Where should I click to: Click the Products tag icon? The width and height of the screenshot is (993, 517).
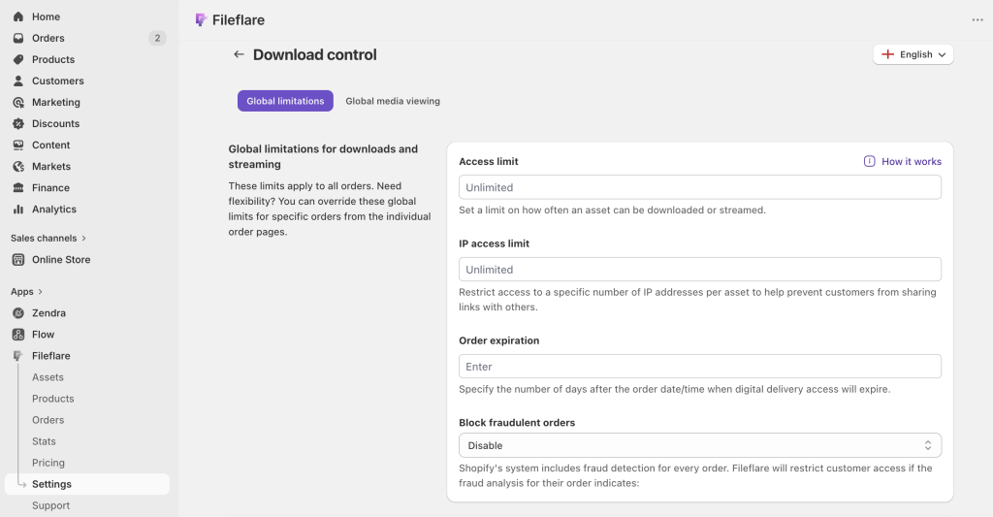click(18, 59)
